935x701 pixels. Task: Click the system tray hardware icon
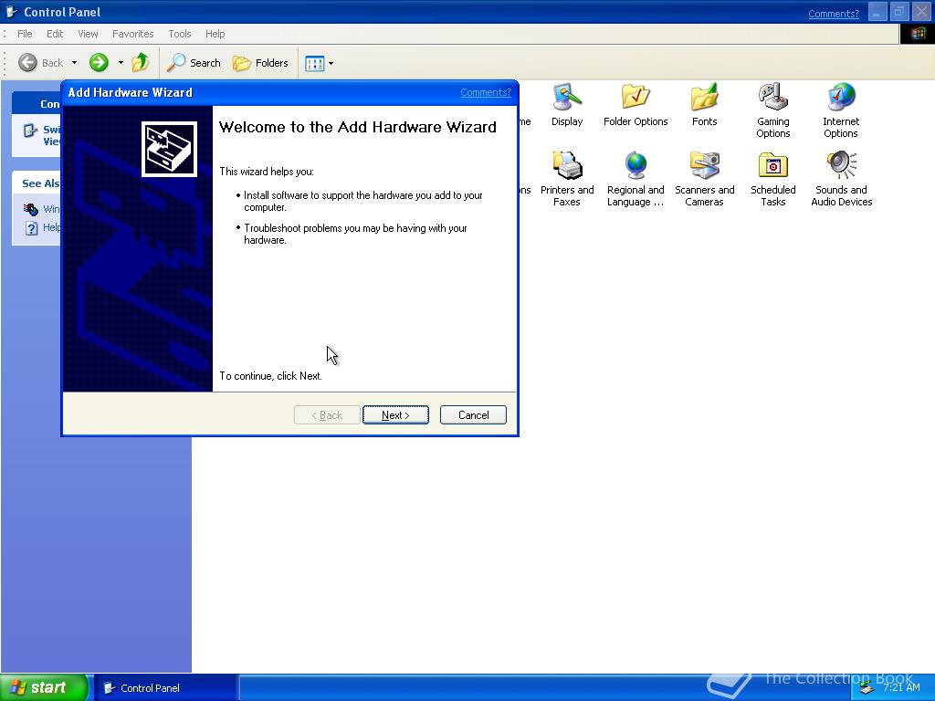(x=867, y=688)
